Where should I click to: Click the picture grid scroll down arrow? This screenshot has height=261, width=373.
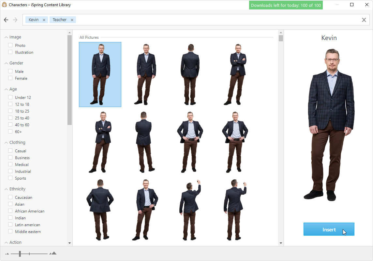point(281,243)
